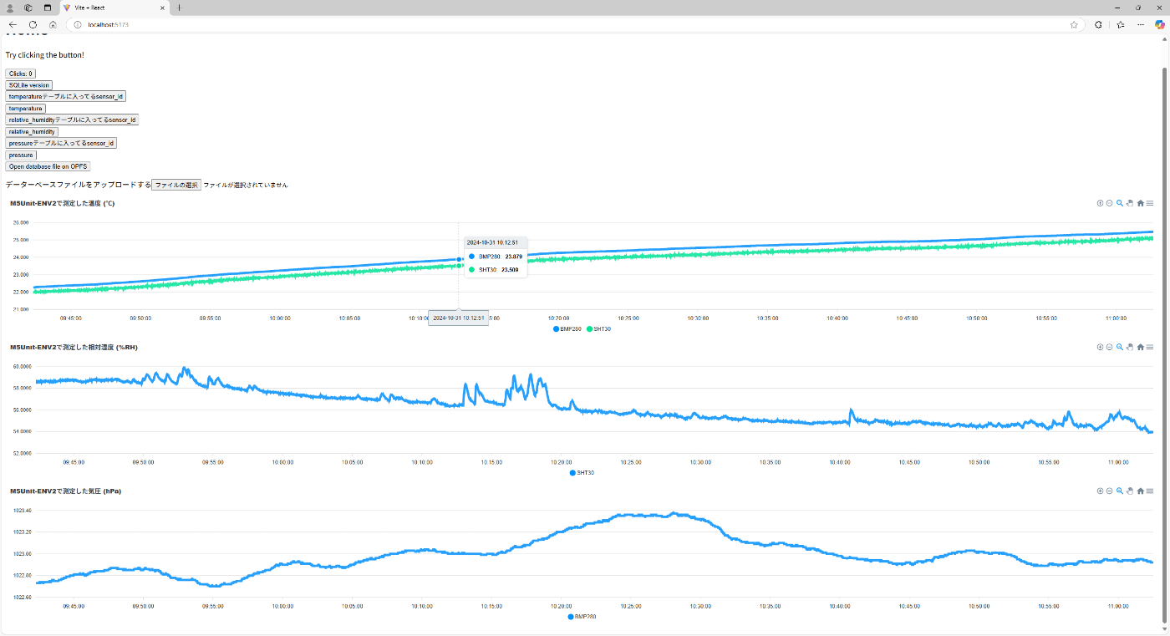Activate pan tool on the pressure chart
The height and width of the screenshot is (636, 1170).
[x=1130, y=491]
